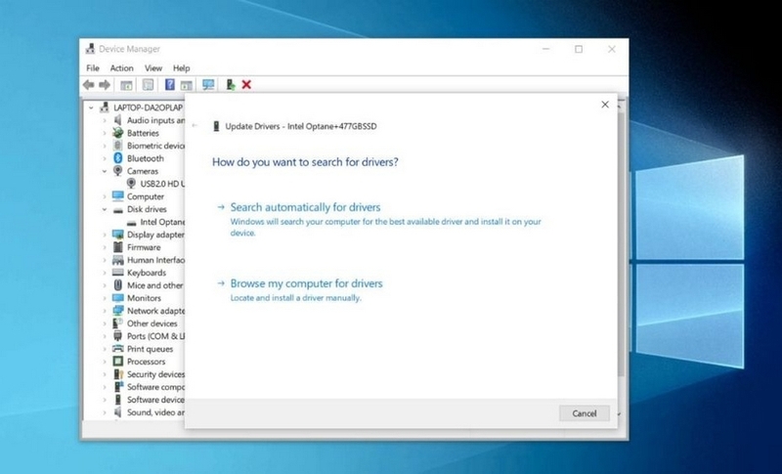The width and height of the screenshot is (782, 474).
Task: Select the Computer category icon
Action: [117, 195]
